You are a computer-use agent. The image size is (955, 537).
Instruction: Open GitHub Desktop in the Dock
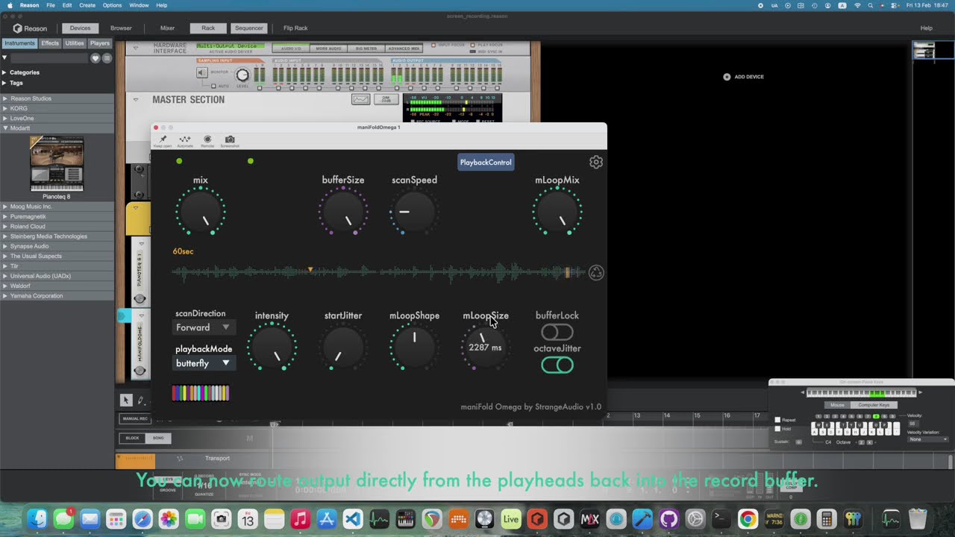[668, 519]
